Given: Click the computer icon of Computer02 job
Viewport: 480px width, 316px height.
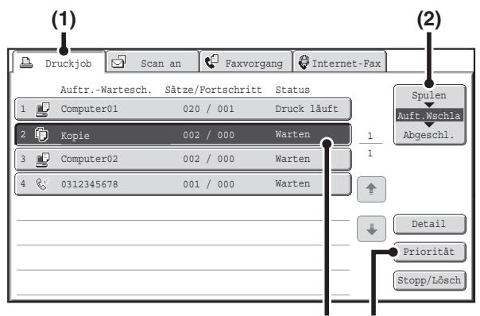Looking at the screenshot, I should click(43, 160).
